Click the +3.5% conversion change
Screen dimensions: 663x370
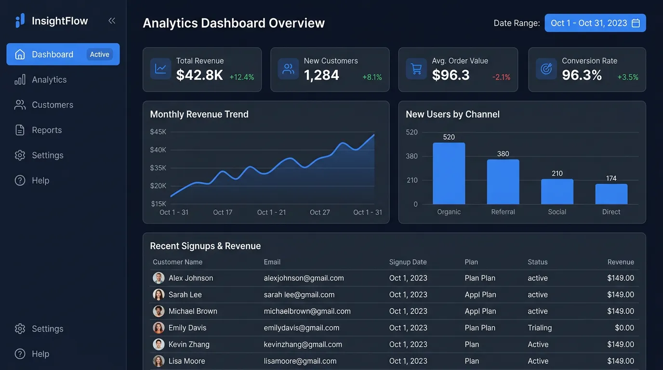click(628, 77)
